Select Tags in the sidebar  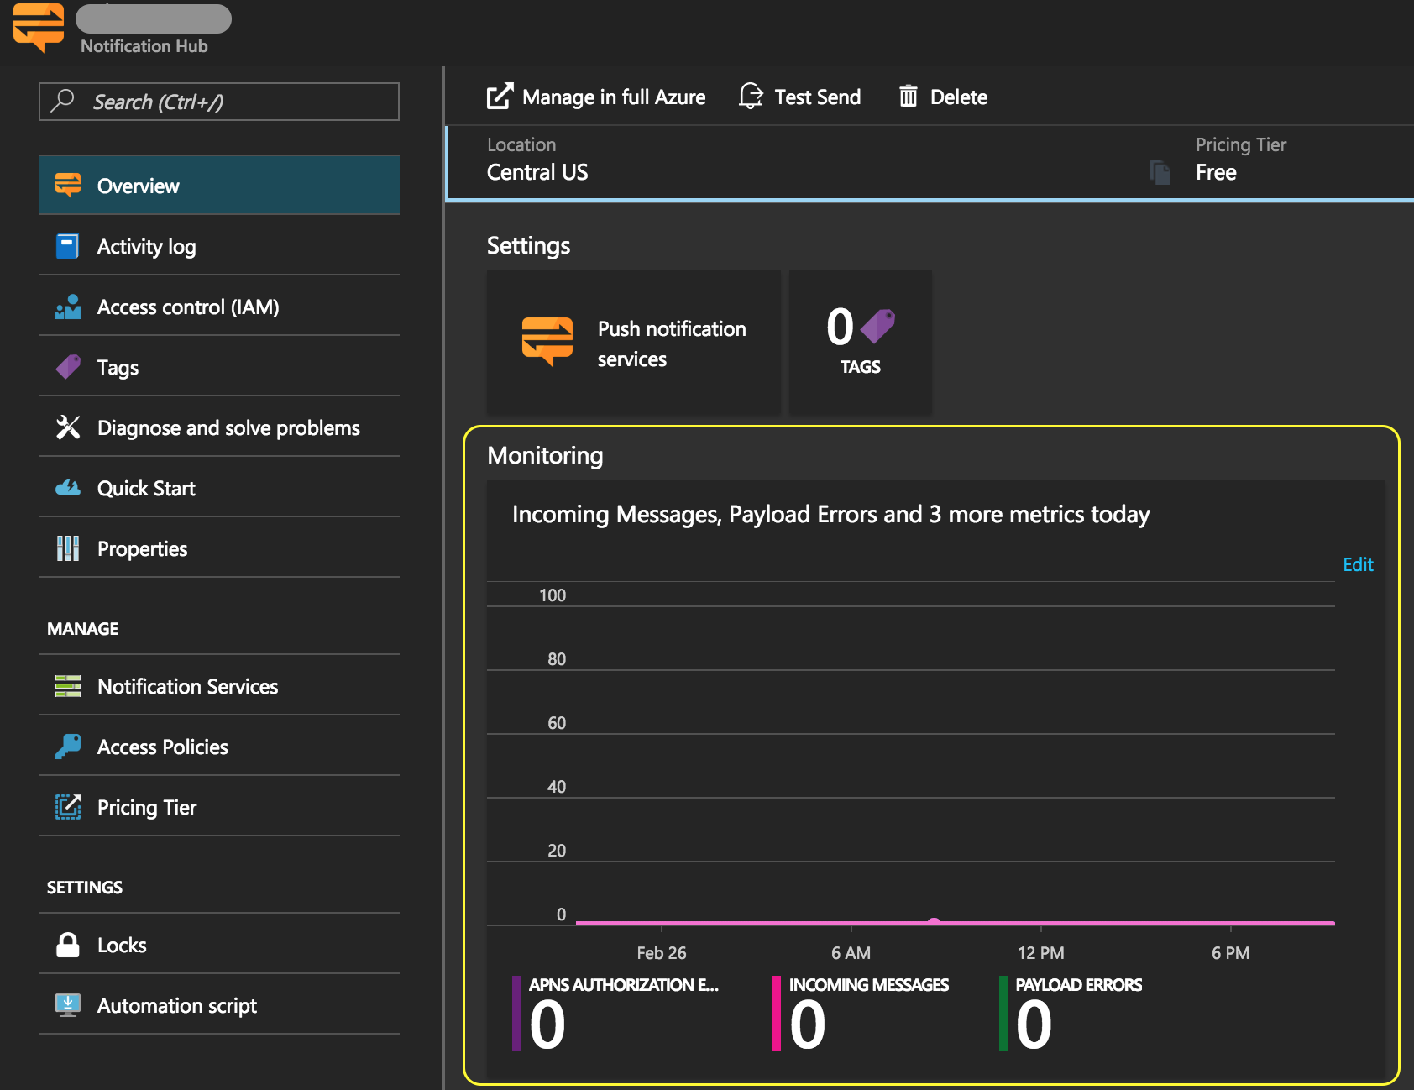[x=219, y=367]
